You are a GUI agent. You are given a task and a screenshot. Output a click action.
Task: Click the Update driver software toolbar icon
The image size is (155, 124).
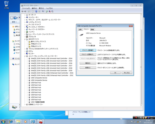point(47,11)
